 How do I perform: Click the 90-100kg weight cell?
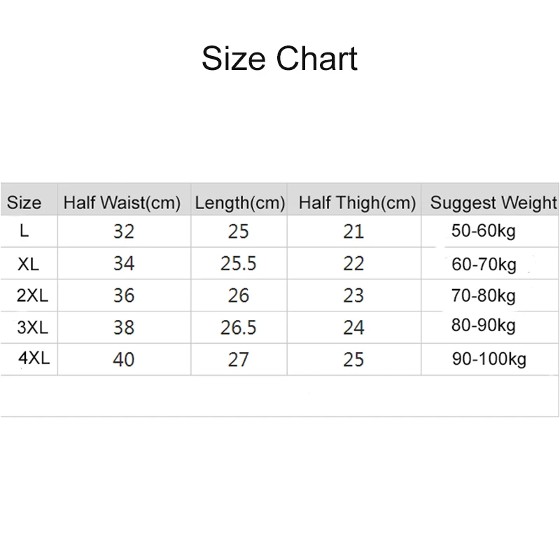(x=489, y=359)
